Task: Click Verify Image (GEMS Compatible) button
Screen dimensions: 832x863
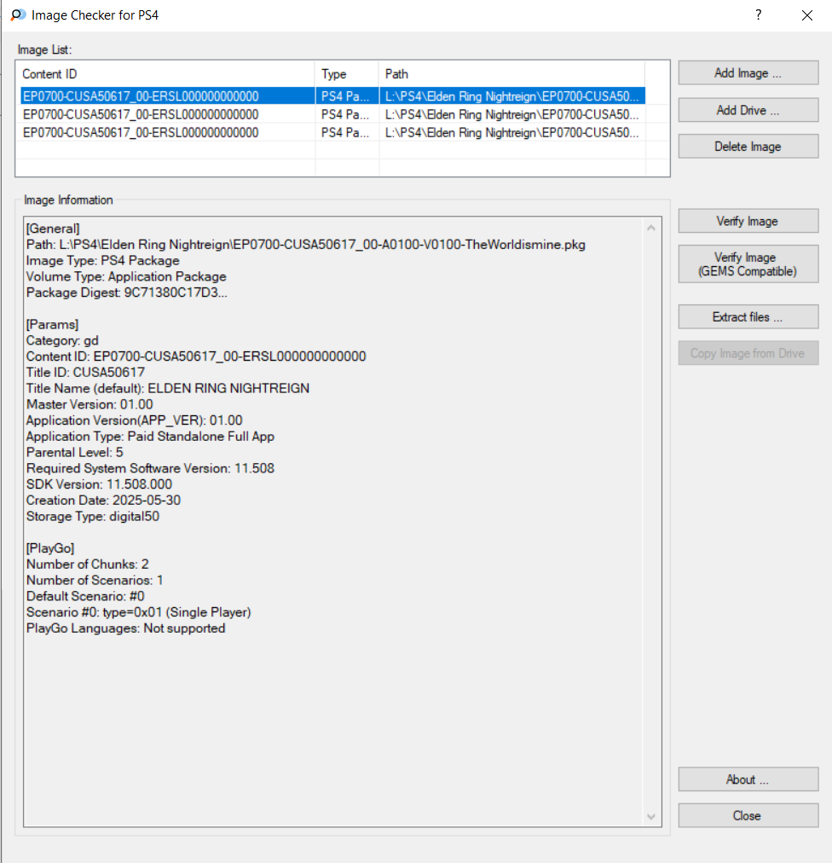Action: coord(748,264)
